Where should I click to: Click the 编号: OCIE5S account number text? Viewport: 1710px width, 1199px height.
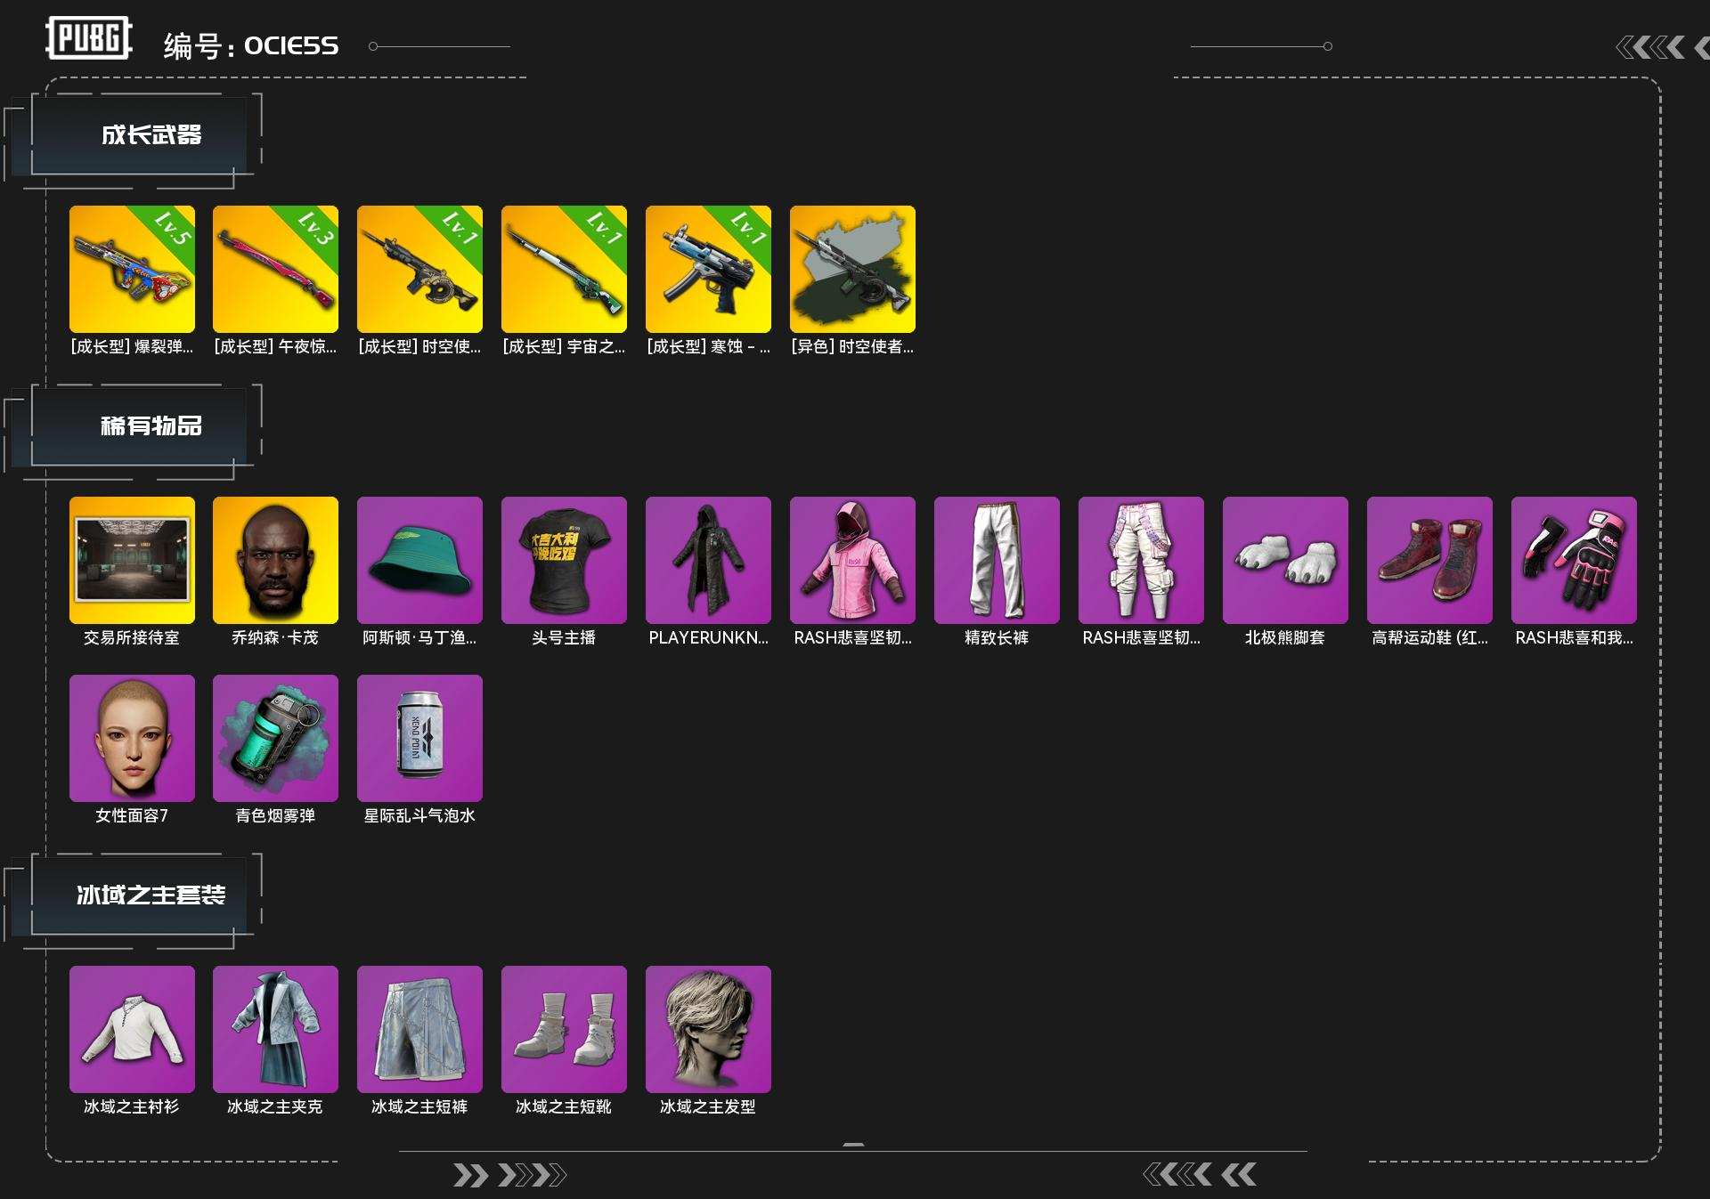[251, 45]
